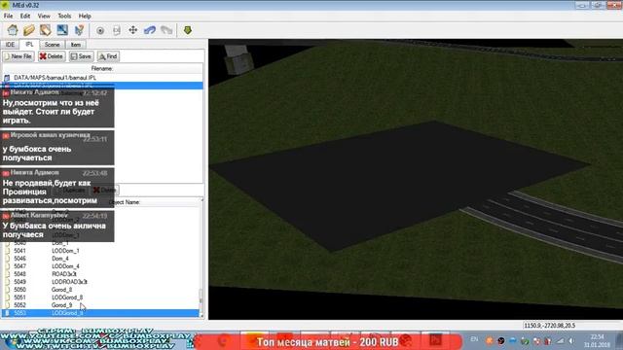Open the Tools menu
Viewport: 623px width, 350px height.
coord(64,16)
